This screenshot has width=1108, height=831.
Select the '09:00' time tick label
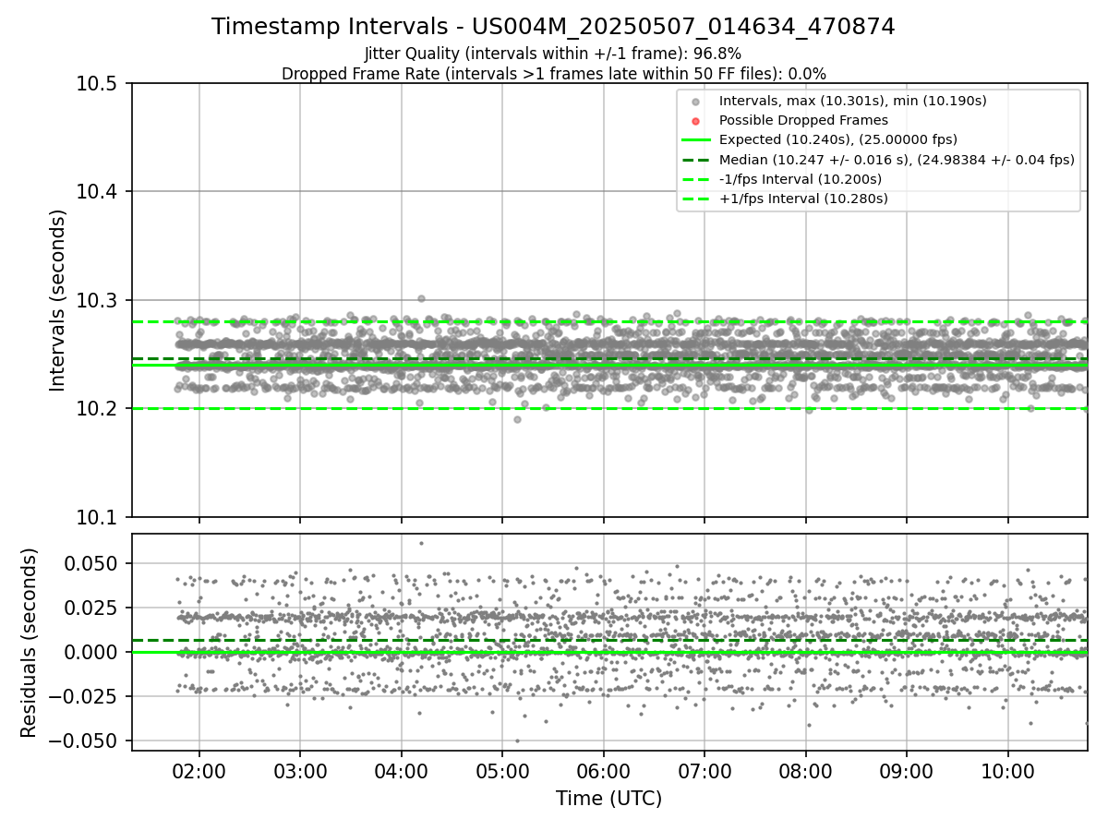click(906, 771)
